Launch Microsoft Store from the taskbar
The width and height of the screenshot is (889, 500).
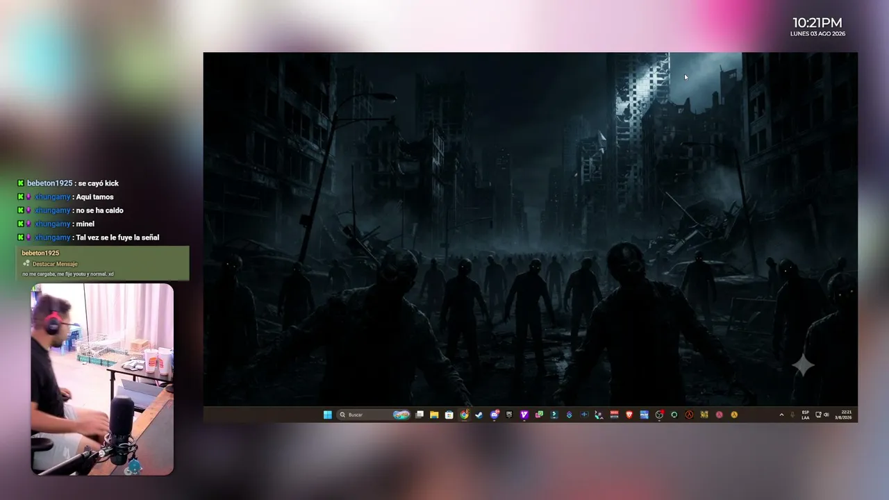pyautogui.click(x=449, y=415)
